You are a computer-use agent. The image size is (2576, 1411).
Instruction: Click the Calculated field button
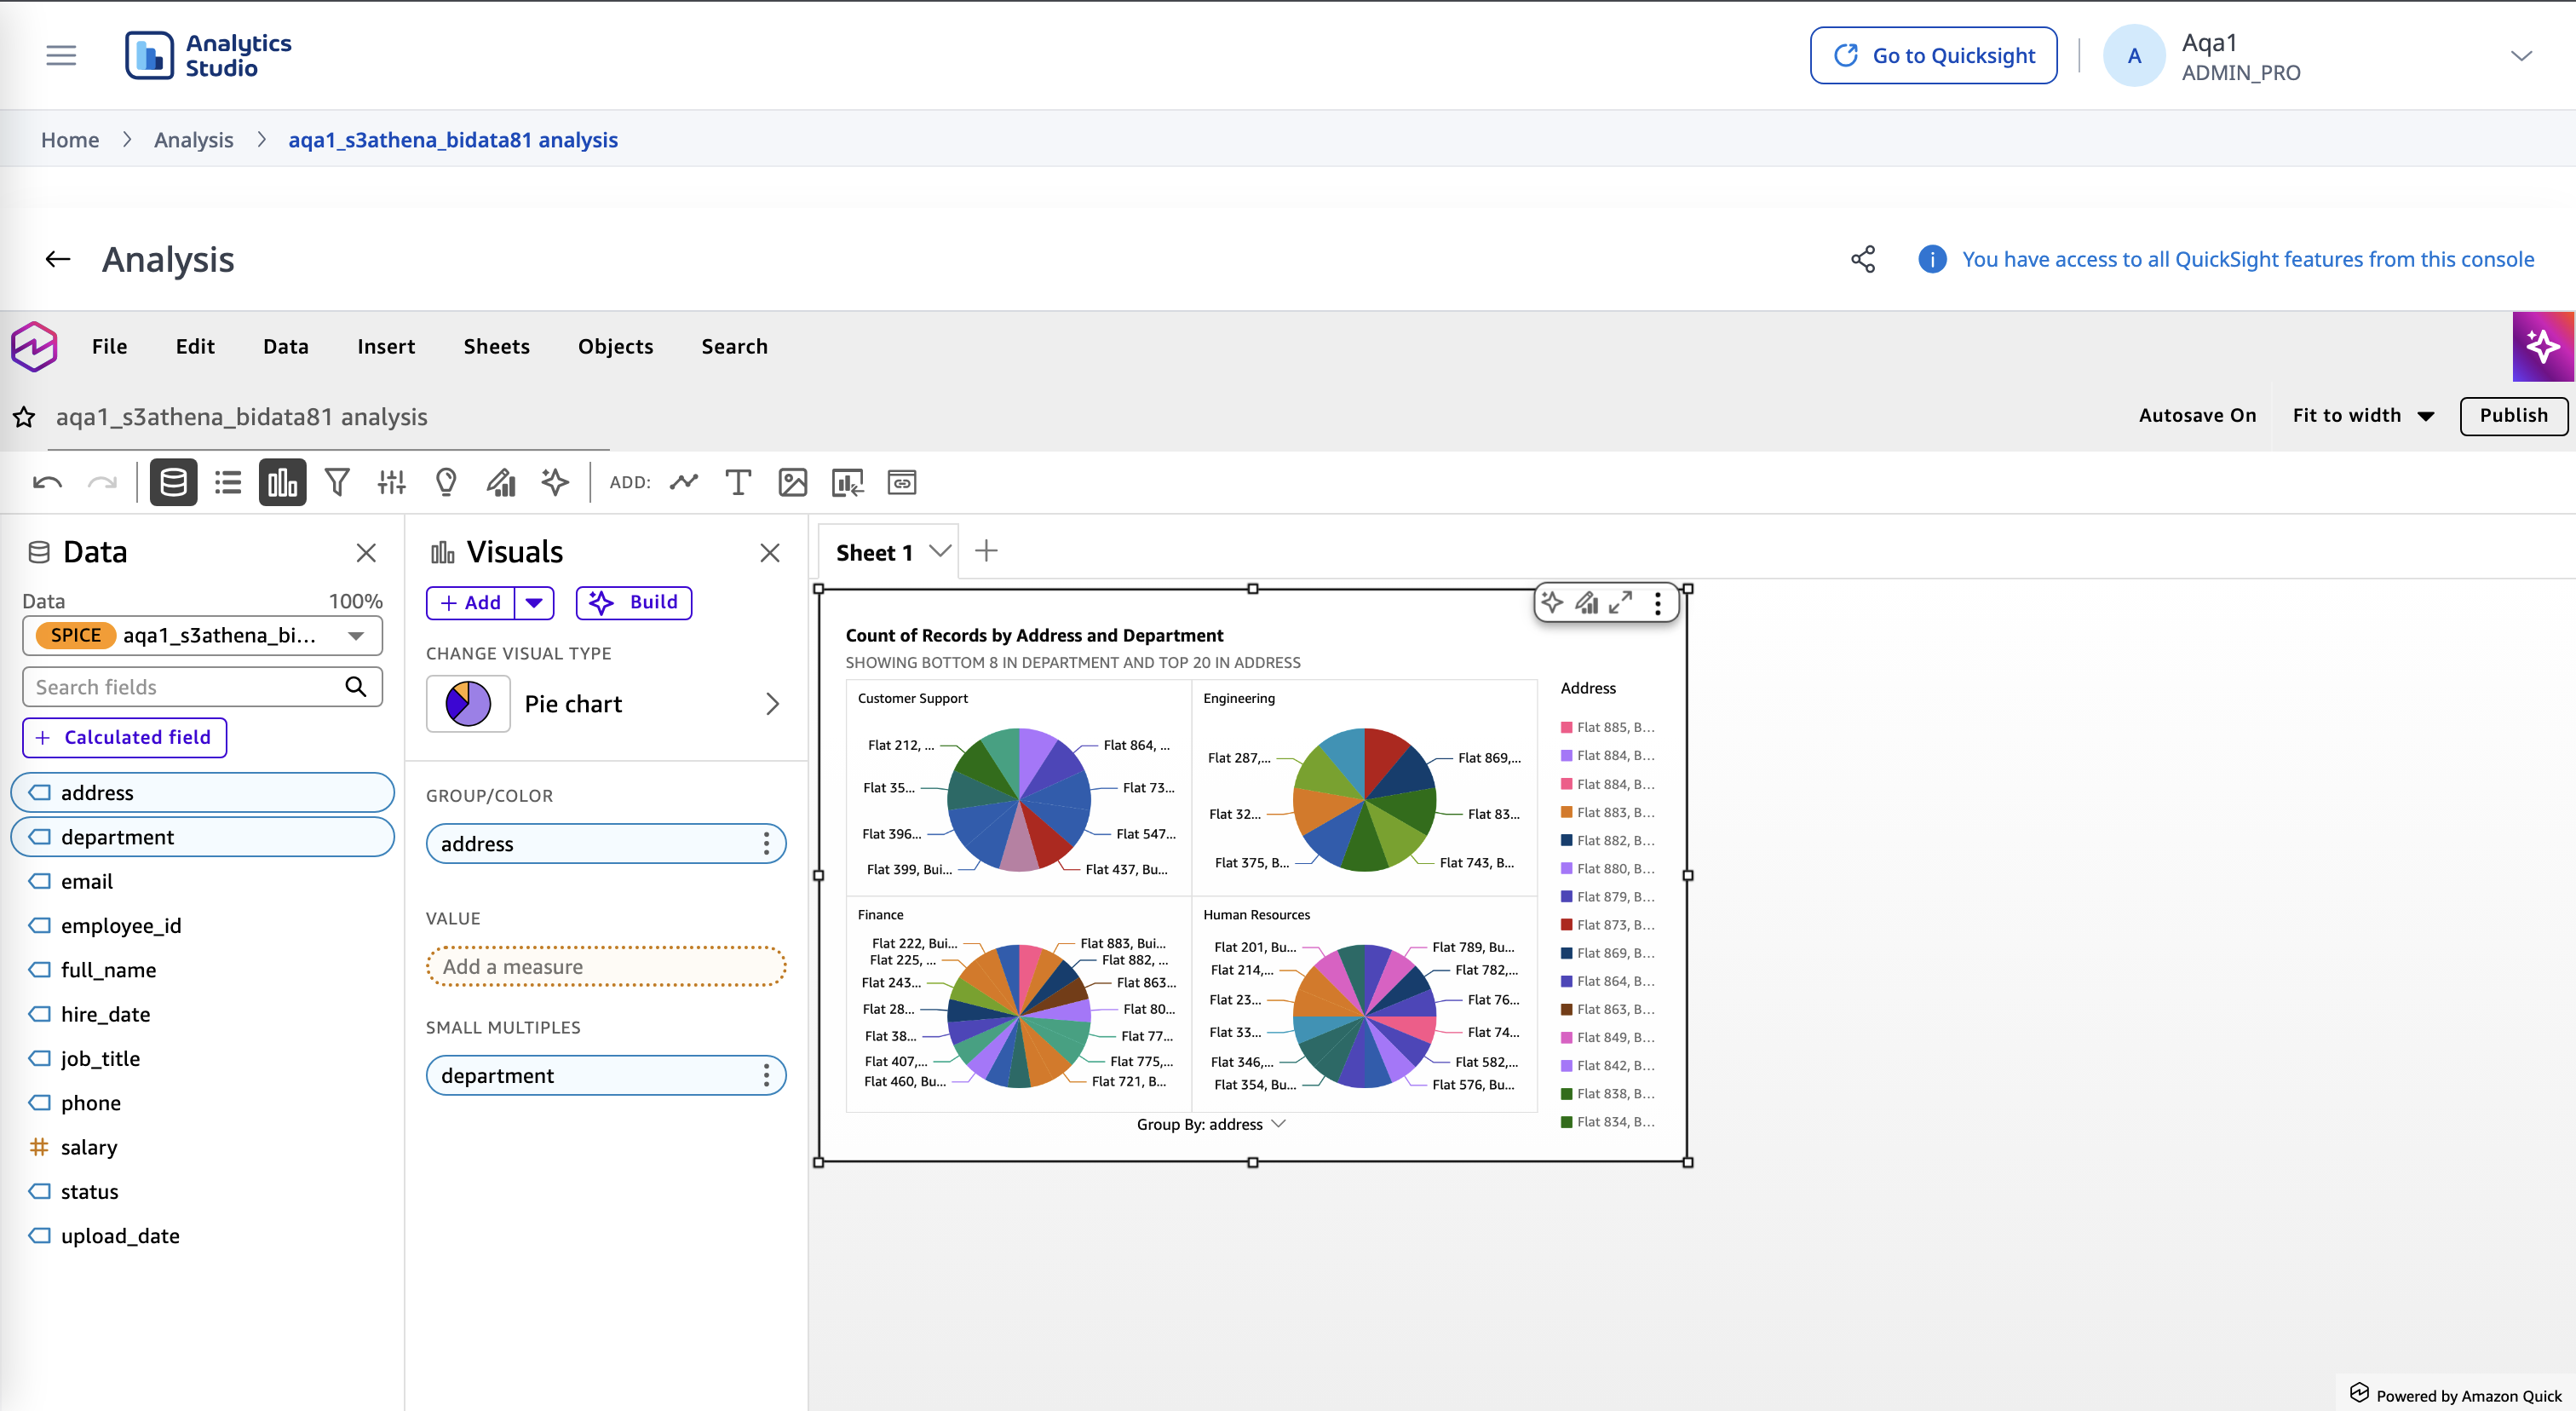pos(125,737)
